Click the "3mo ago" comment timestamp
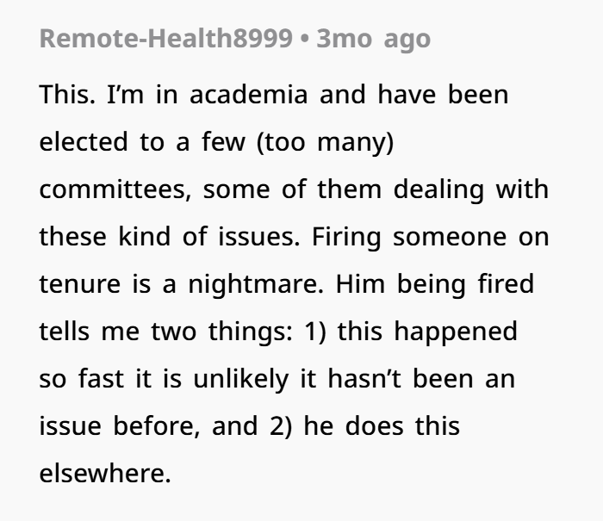This screenshot has width=603, height=521. (373, 40)
